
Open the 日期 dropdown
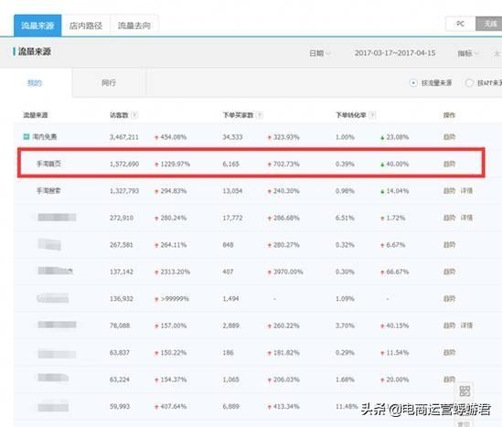point(319,53)
